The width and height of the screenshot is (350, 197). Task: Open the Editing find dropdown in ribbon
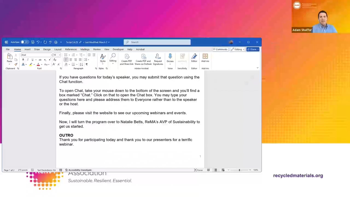point(113,59)
